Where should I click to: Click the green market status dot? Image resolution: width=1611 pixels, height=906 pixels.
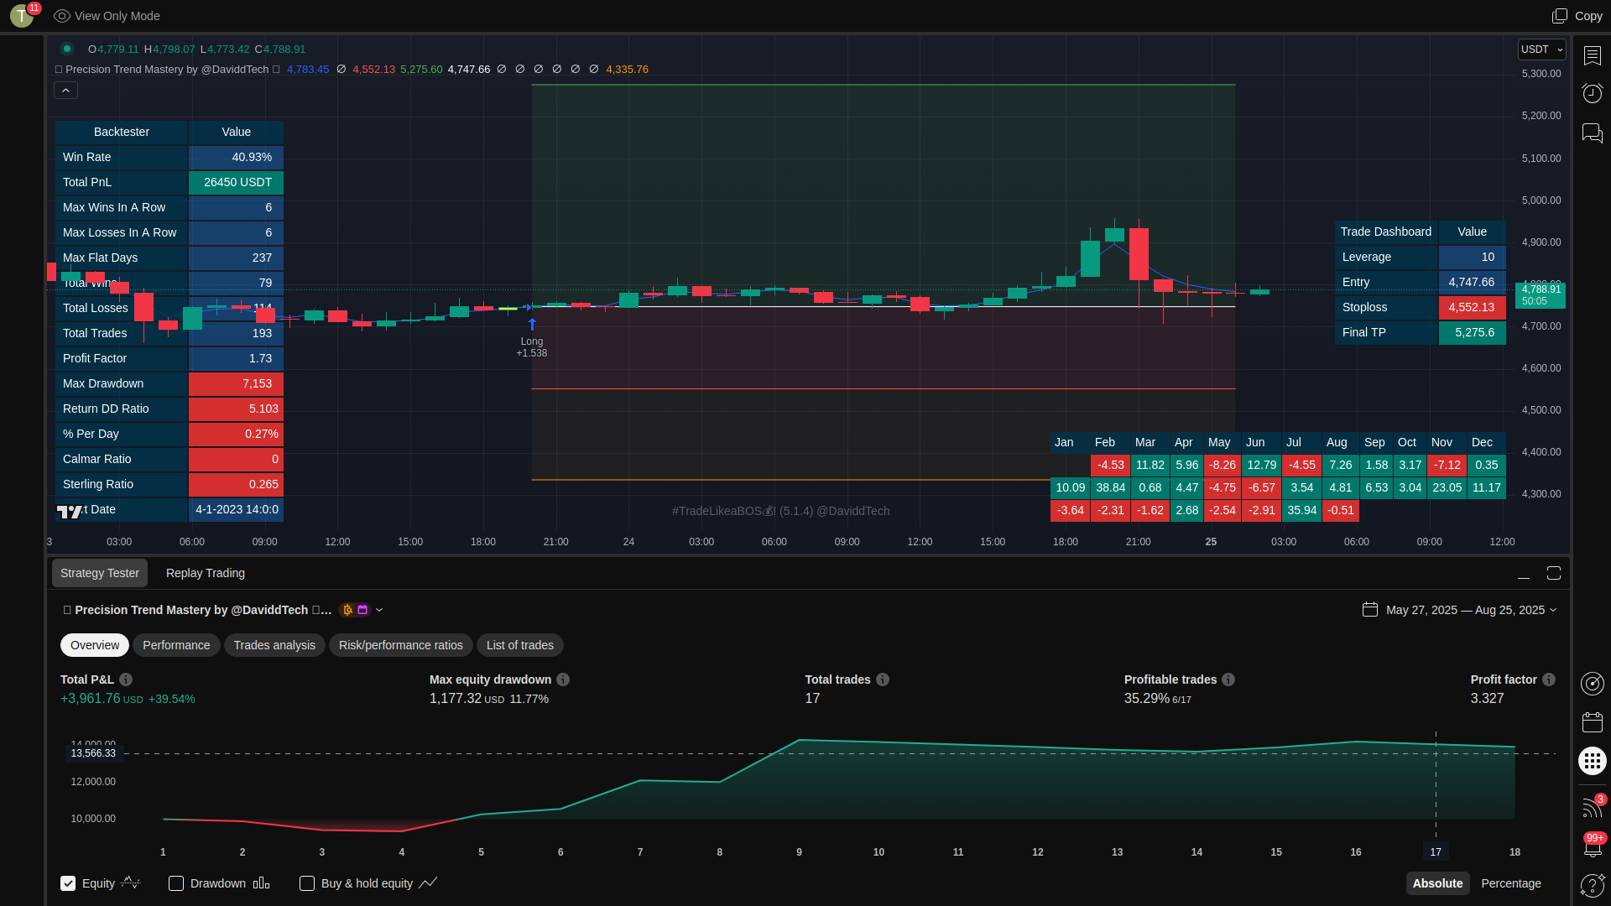pyautogui.click(x=67, y=49)
